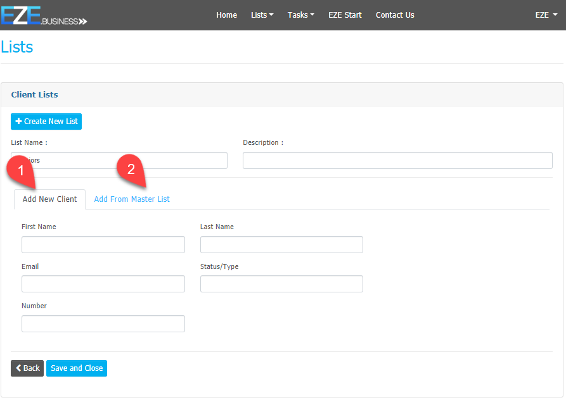Viewport: 566px width, 400px height.
Task: Click the left chevron icon on Back
Action: tap(18, 368)
